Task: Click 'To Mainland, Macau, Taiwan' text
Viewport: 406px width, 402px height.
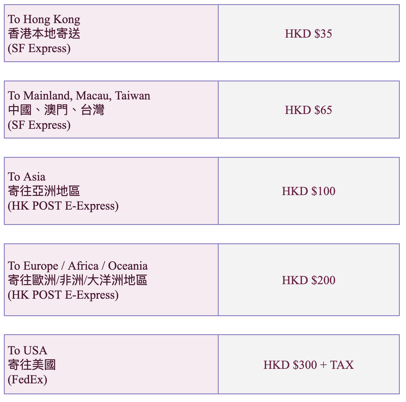Action: coord(79,96)
